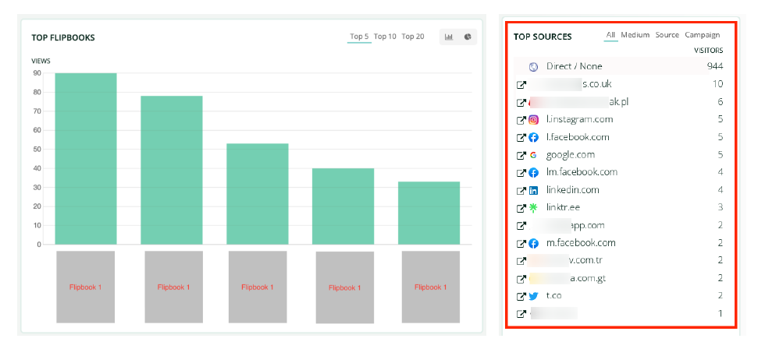The width and height of the screenshot is (758, 349).
Task: Filter top sources by Campaign
Action: click(x=702, y=35)
